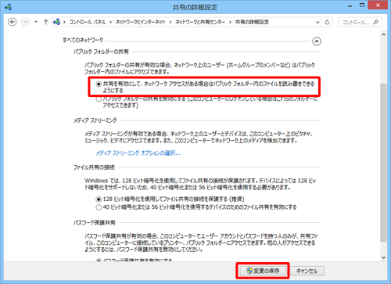Viewport: 391px width, 284px height.
Task: Open recent locations dropdown arrow
Action: [x=36, y=22]
